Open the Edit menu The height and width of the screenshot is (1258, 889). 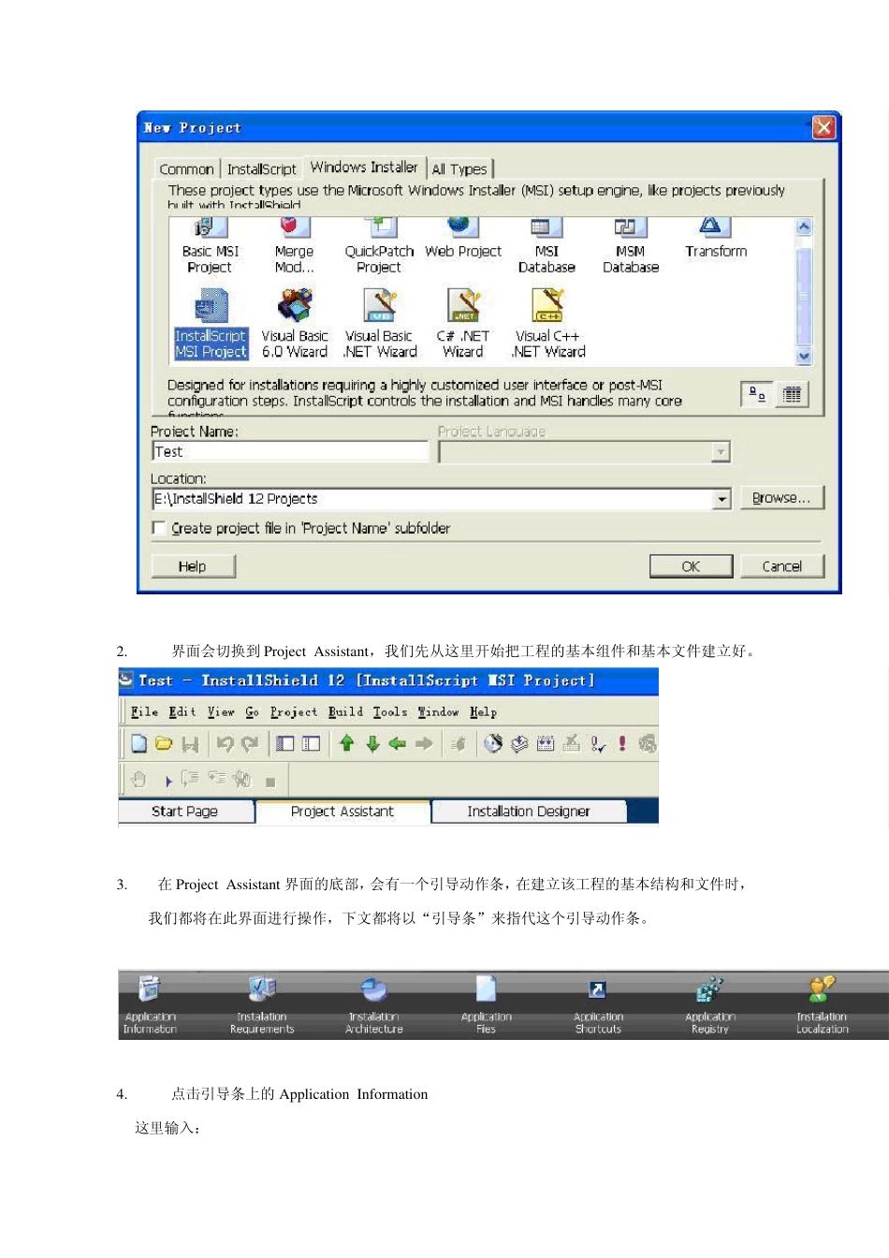[x=182, y=712]
